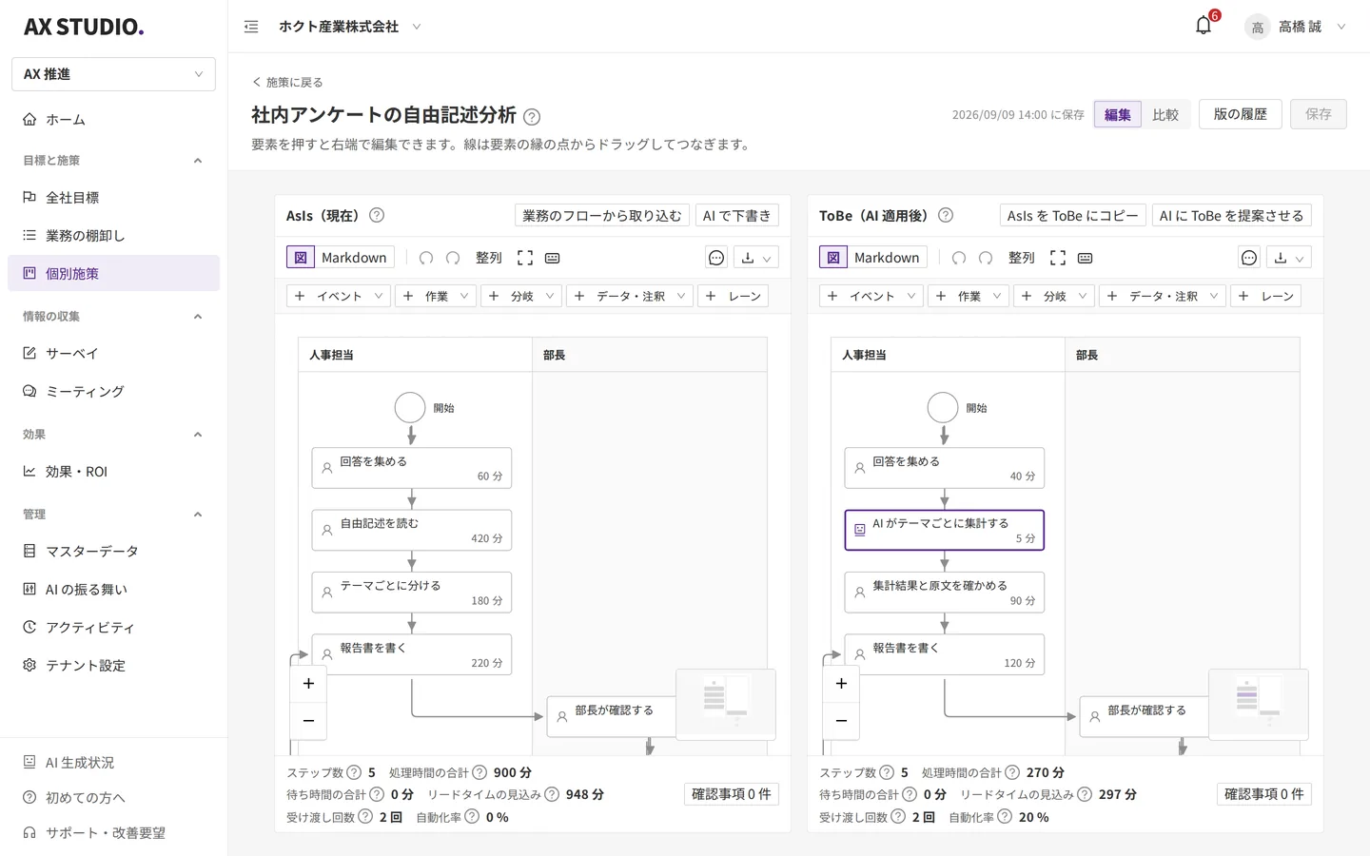Image resolution: width=1370 pixels, height=856 pixels.
Task: Click AI で下書き button
Action: coord(737,216)
